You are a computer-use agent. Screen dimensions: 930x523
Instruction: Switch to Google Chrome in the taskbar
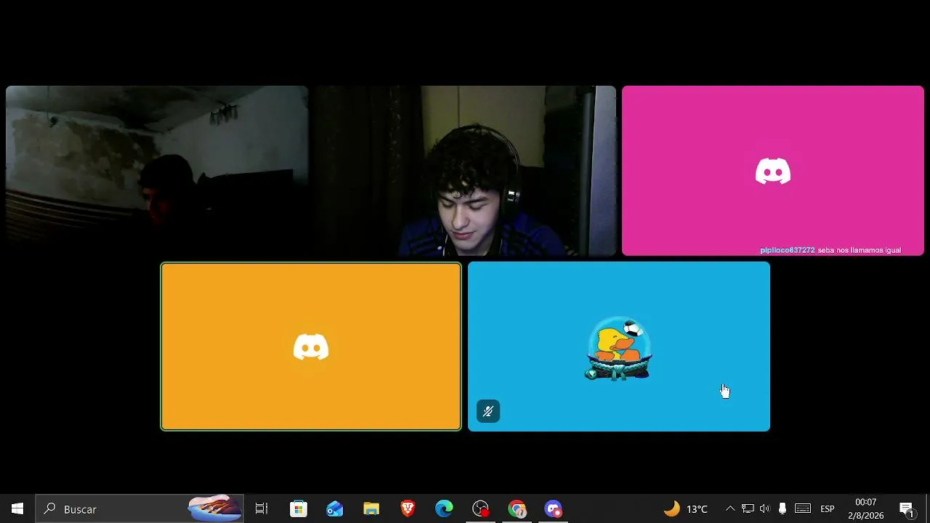pyautogui.click(x=517, y=509)
